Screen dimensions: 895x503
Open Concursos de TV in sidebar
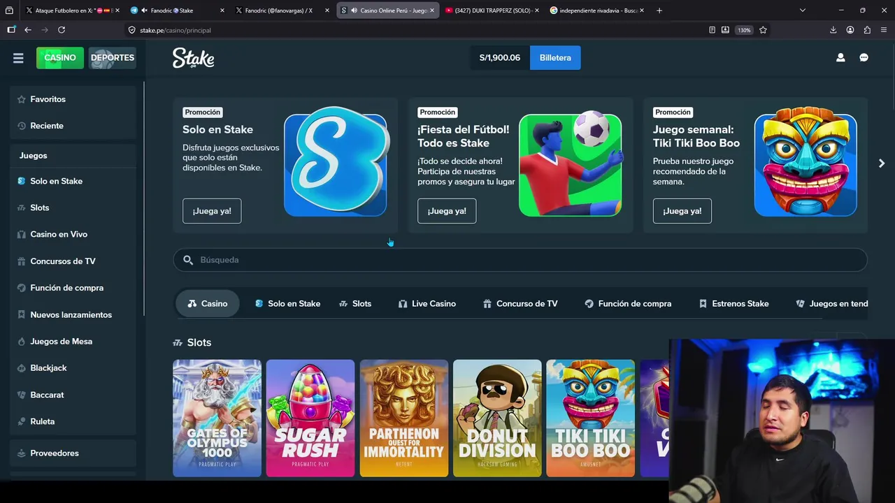click(x=73, y=261)
